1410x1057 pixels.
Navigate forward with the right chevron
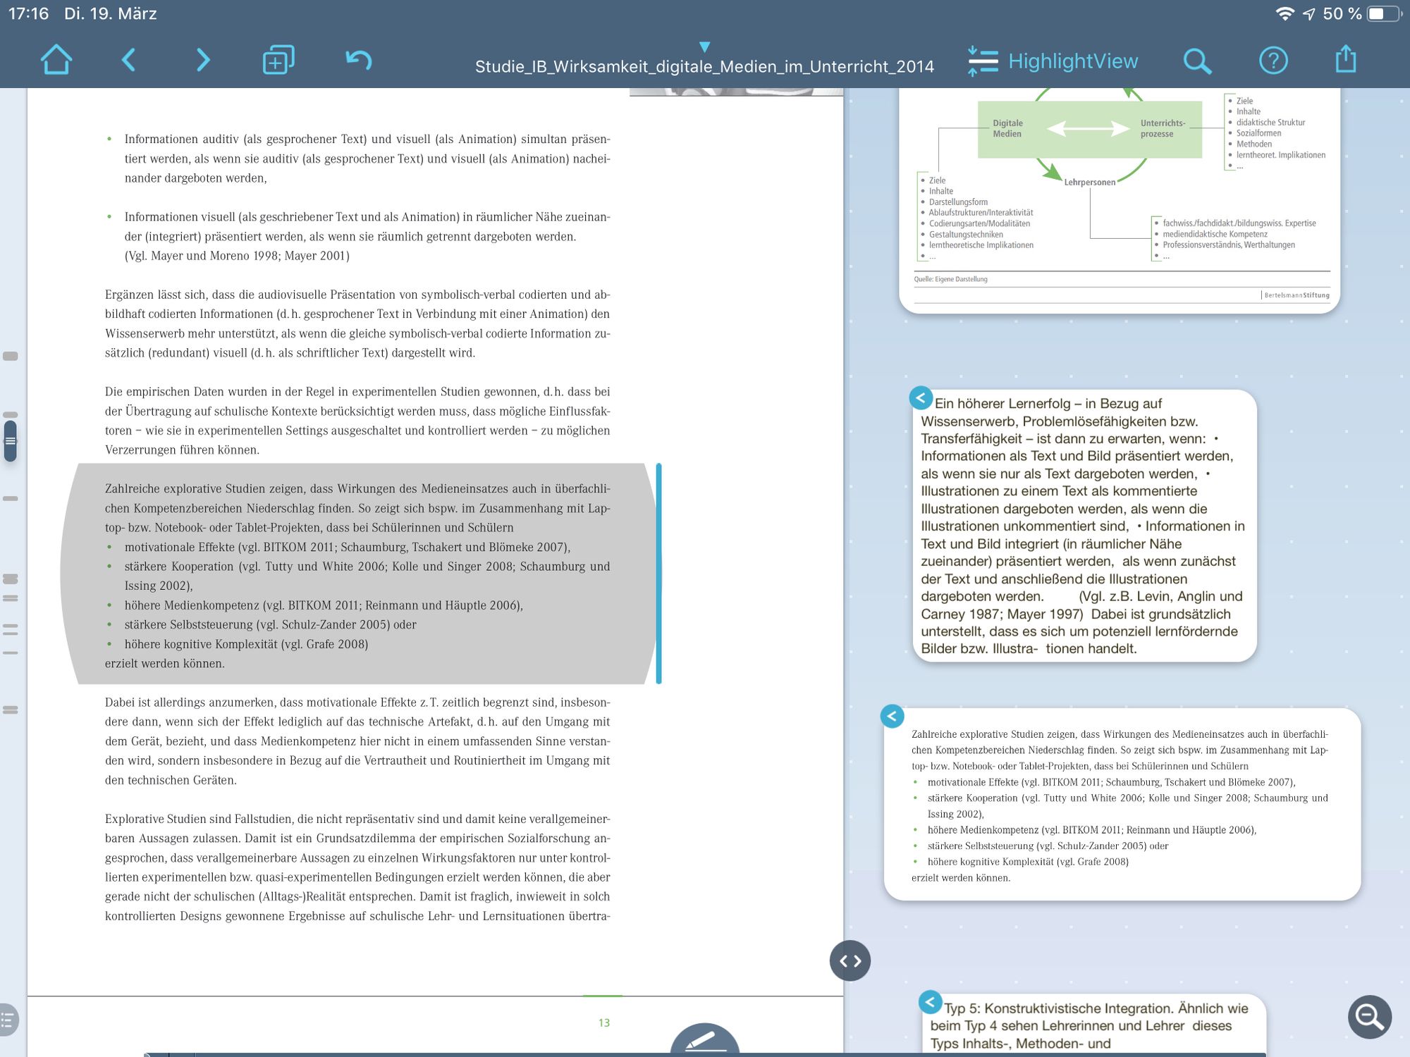coord(203,60)
